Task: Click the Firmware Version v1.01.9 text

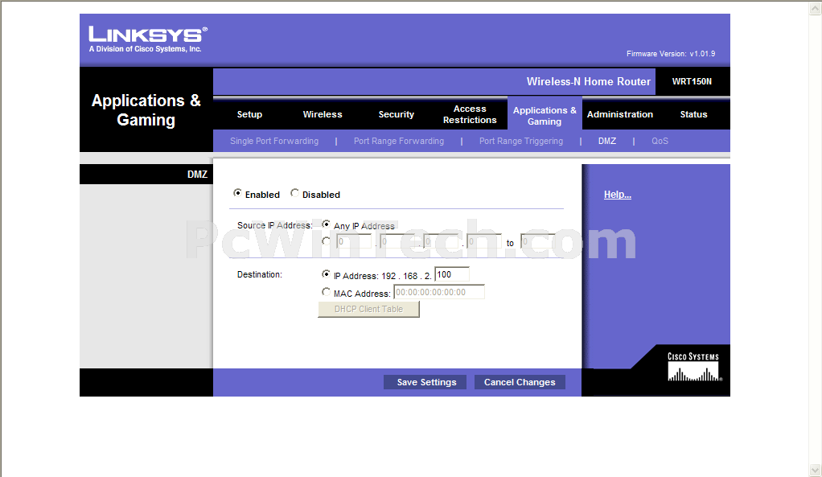Action: coord(671,53)
